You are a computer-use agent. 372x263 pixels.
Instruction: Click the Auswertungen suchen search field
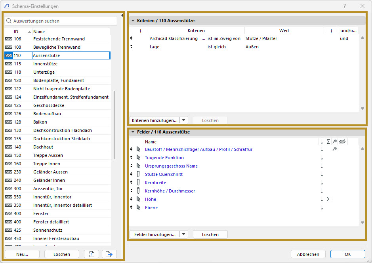point(61,21)
